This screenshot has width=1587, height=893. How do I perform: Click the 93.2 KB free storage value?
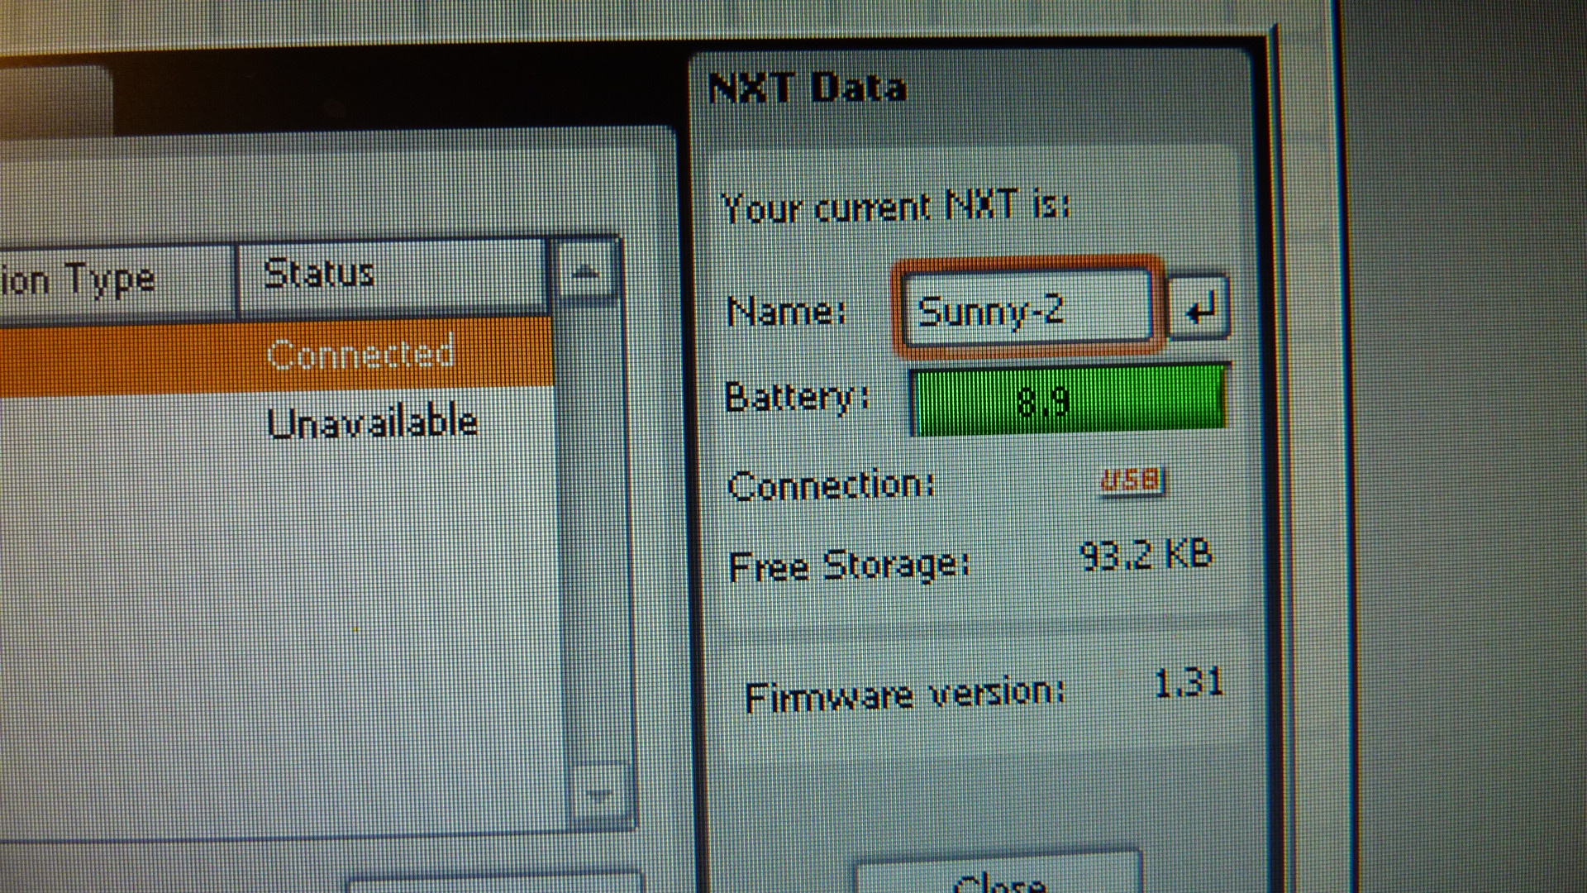click(x=1146, y=556)
